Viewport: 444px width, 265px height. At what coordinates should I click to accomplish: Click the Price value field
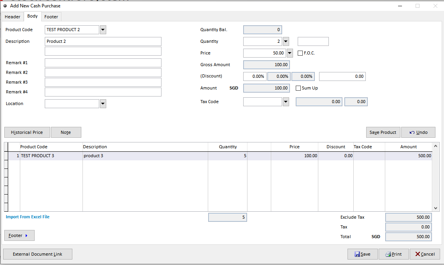point(265,53)
